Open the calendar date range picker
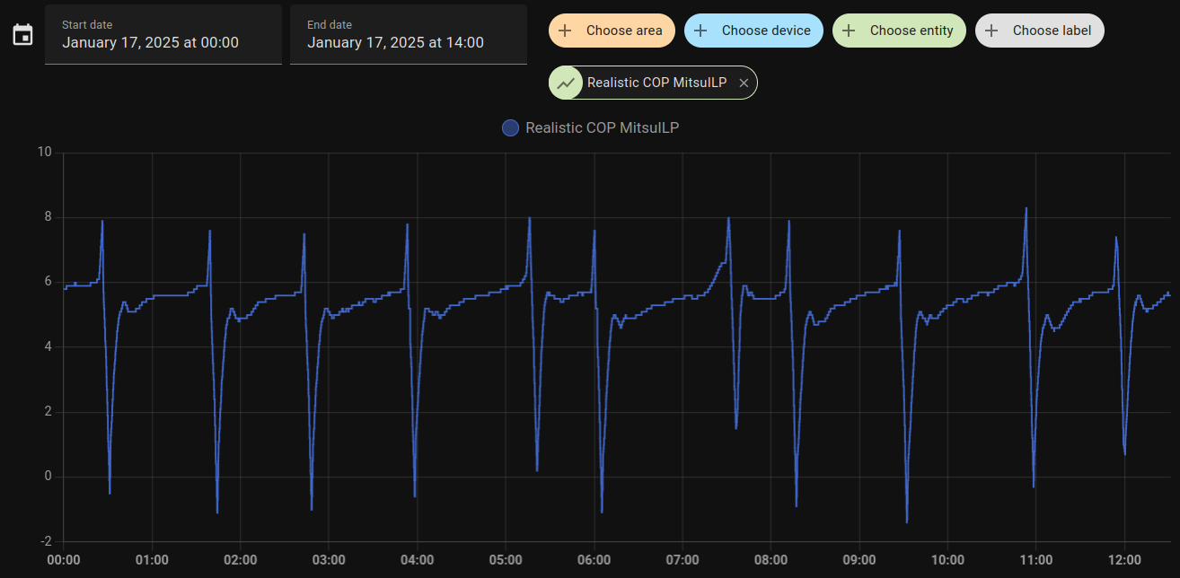The image size is (1180, 578). point(22,34)
